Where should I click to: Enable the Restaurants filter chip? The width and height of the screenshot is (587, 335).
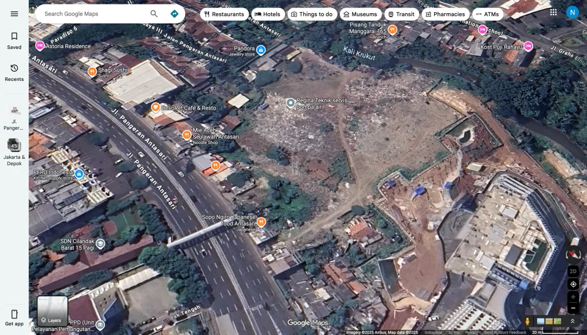(224, 14)
